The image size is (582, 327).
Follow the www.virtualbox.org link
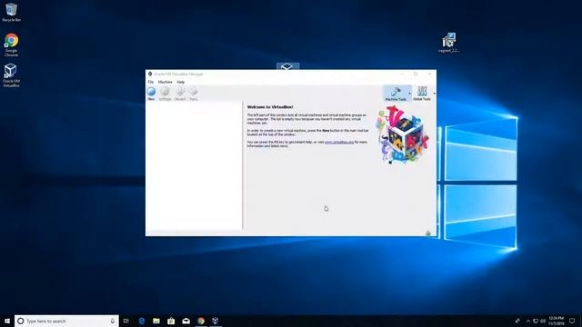(339, 142)
